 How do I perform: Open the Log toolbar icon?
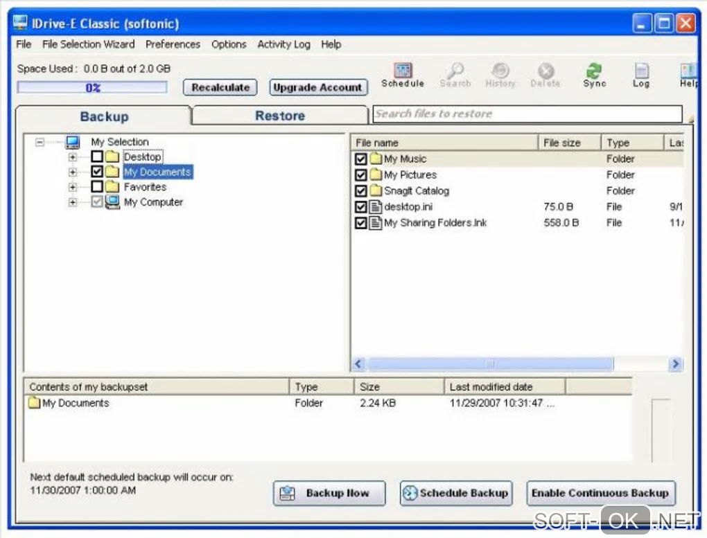click(x=641, y=75)
